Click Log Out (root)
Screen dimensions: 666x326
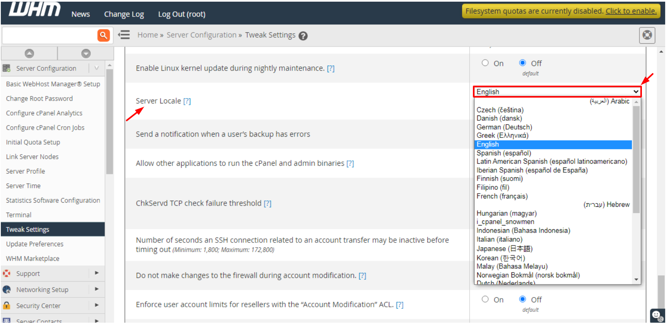tap(182, 14)
